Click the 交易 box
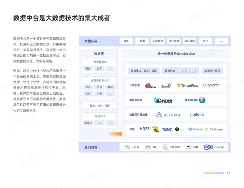Viewport: 244px width, 188px height. pos(99,87)
